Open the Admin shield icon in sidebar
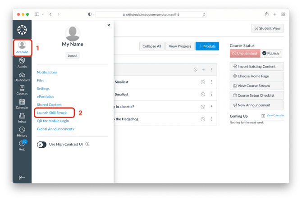 (x=22, y=63)
